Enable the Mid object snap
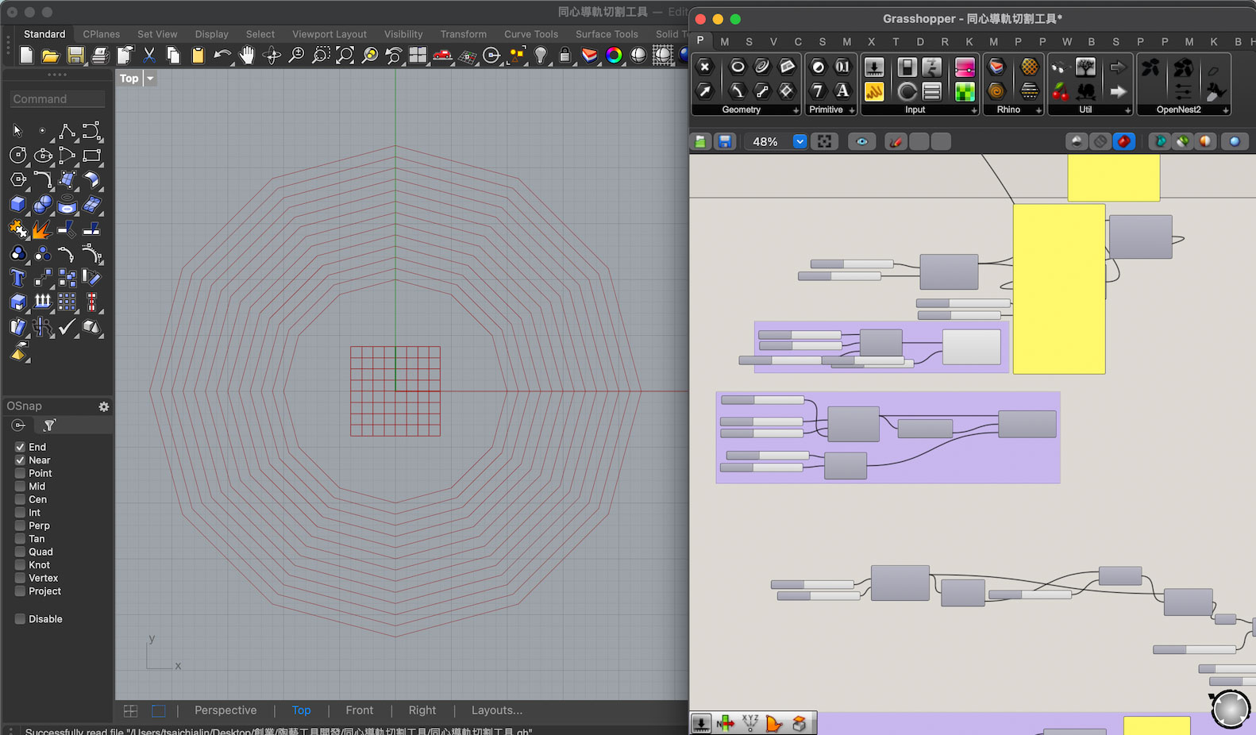Viewport: 1256px width, 735px height. [x=21, y=487]
